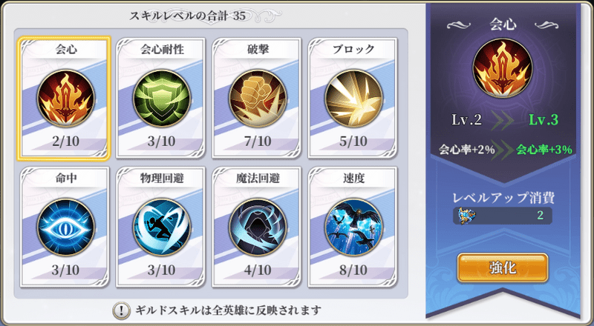
Task: Click the スキルレベルの合計 35 header
Action: (x=188, y=16)
